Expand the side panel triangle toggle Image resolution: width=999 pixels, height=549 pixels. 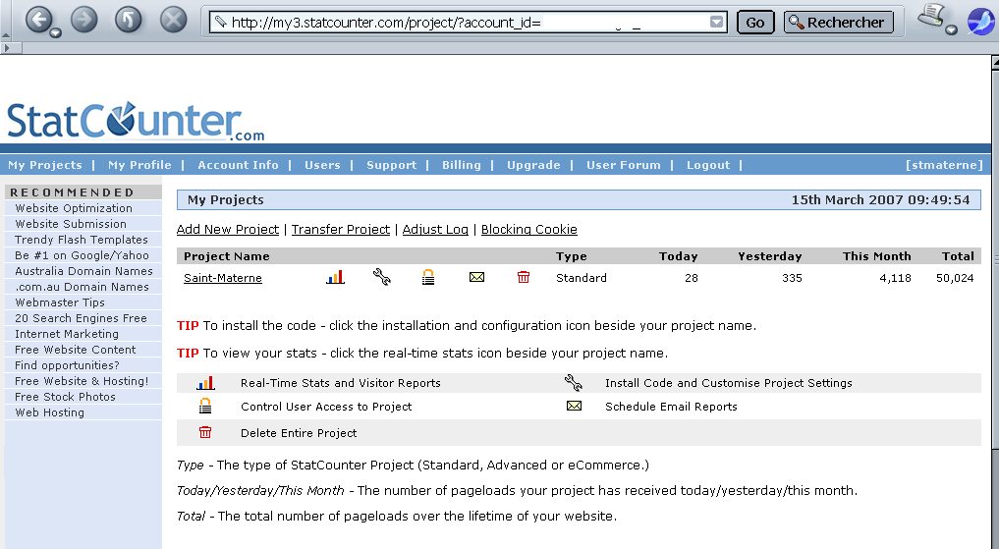tap(6, 48)
